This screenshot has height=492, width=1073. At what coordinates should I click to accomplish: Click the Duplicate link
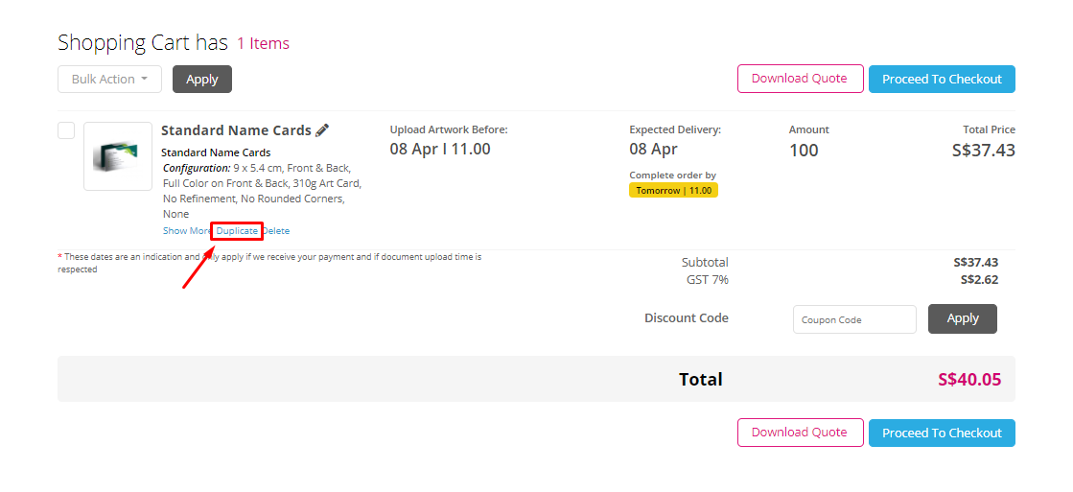pos(237,231)
